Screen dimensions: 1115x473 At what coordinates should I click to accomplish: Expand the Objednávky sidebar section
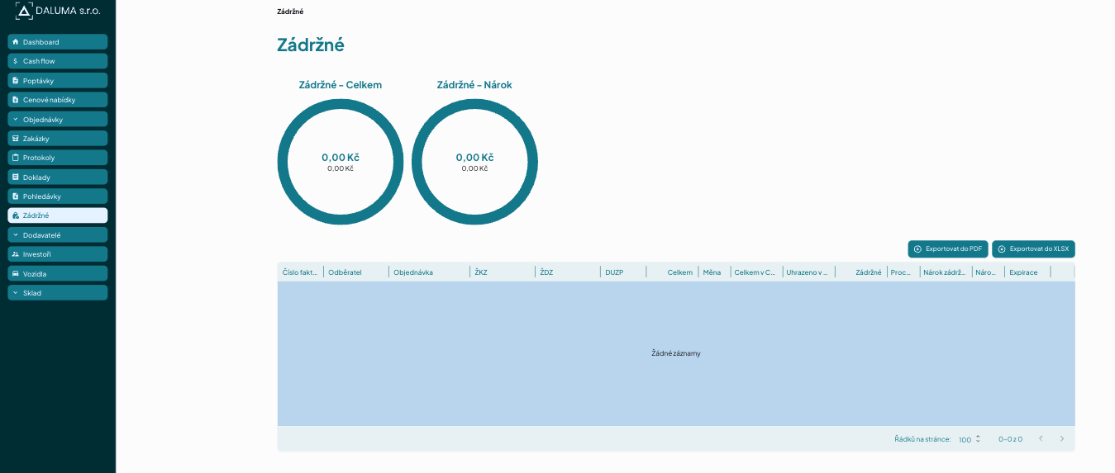click(58, 119)
